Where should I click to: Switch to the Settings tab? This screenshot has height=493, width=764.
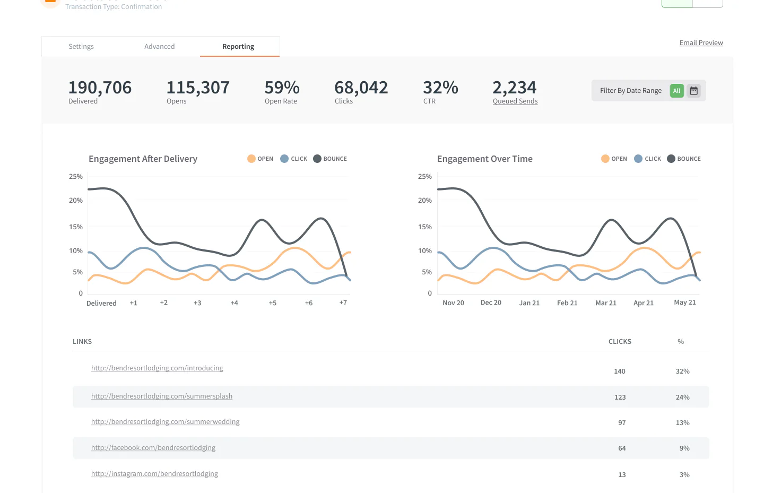81,47
